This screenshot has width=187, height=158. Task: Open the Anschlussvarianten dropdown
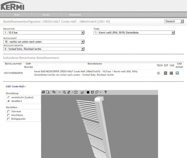point(44,49)
